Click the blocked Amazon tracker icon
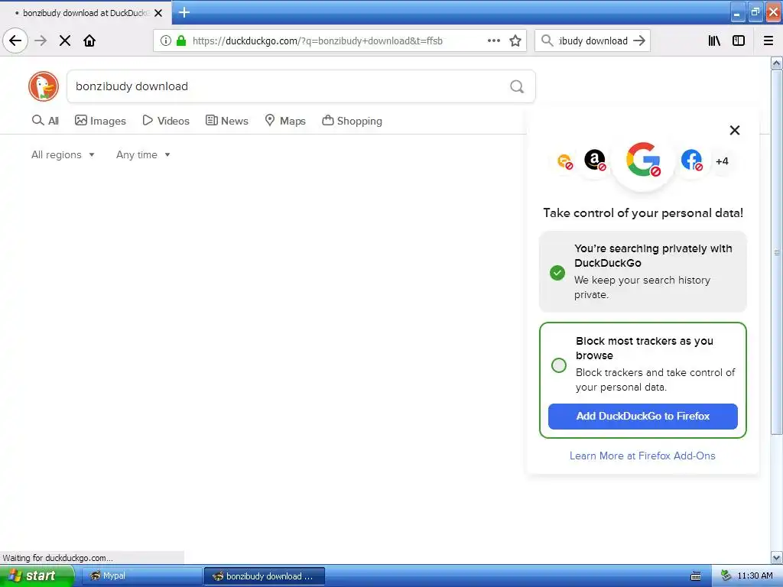This screenshot has width=783, height=587. click(595, 161)
